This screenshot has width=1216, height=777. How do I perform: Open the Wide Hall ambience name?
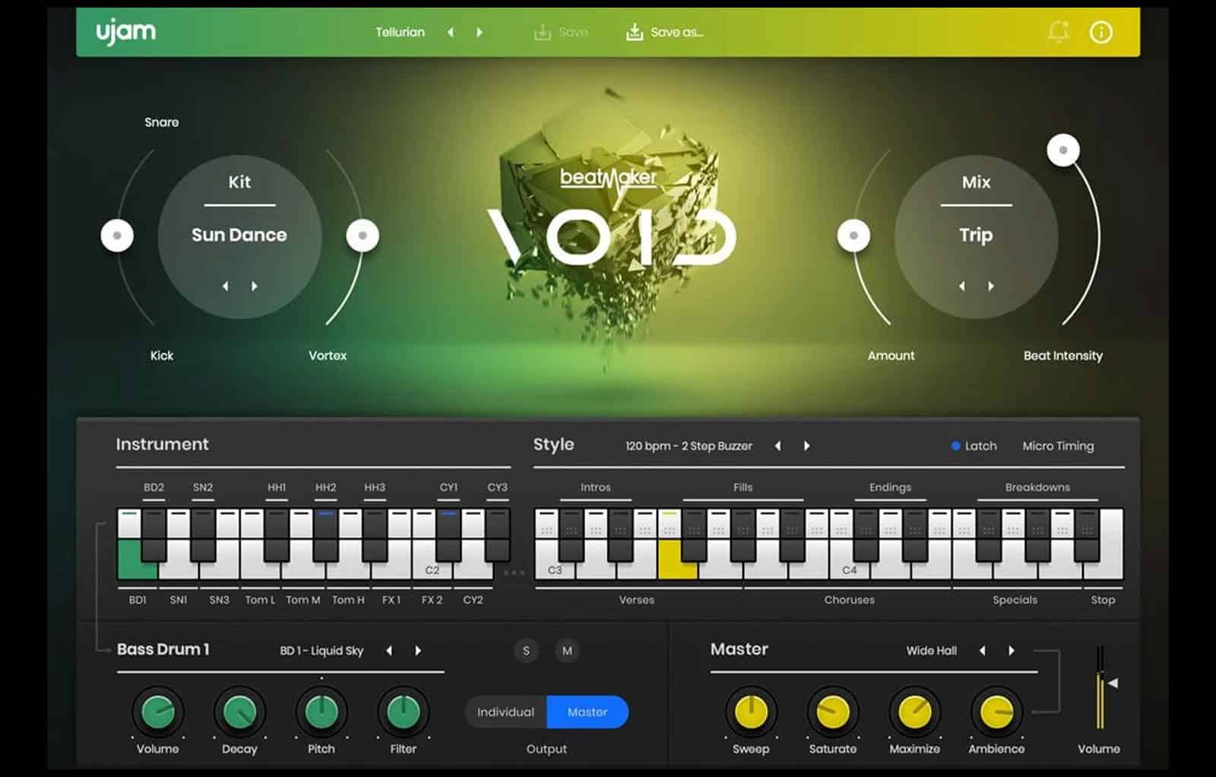[x=931, y=651]
